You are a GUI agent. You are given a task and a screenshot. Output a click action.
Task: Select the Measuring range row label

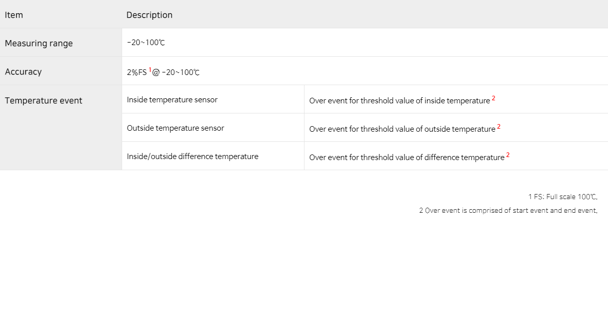pos(39,44)
